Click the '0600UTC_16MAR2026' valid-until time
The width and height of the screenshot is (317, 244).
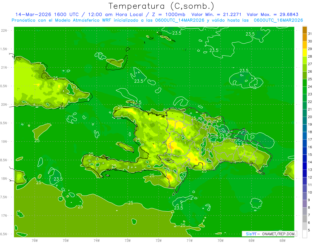pos(278,20)
